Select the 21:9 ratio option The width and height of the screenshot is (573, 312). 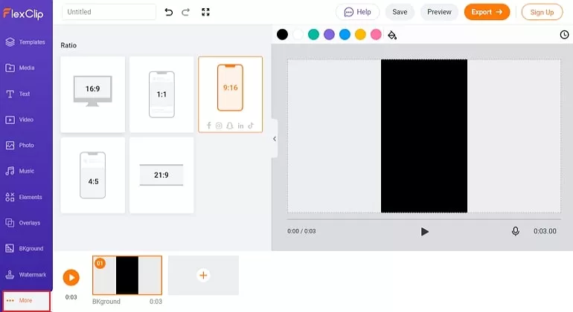(x=161, y=175)
